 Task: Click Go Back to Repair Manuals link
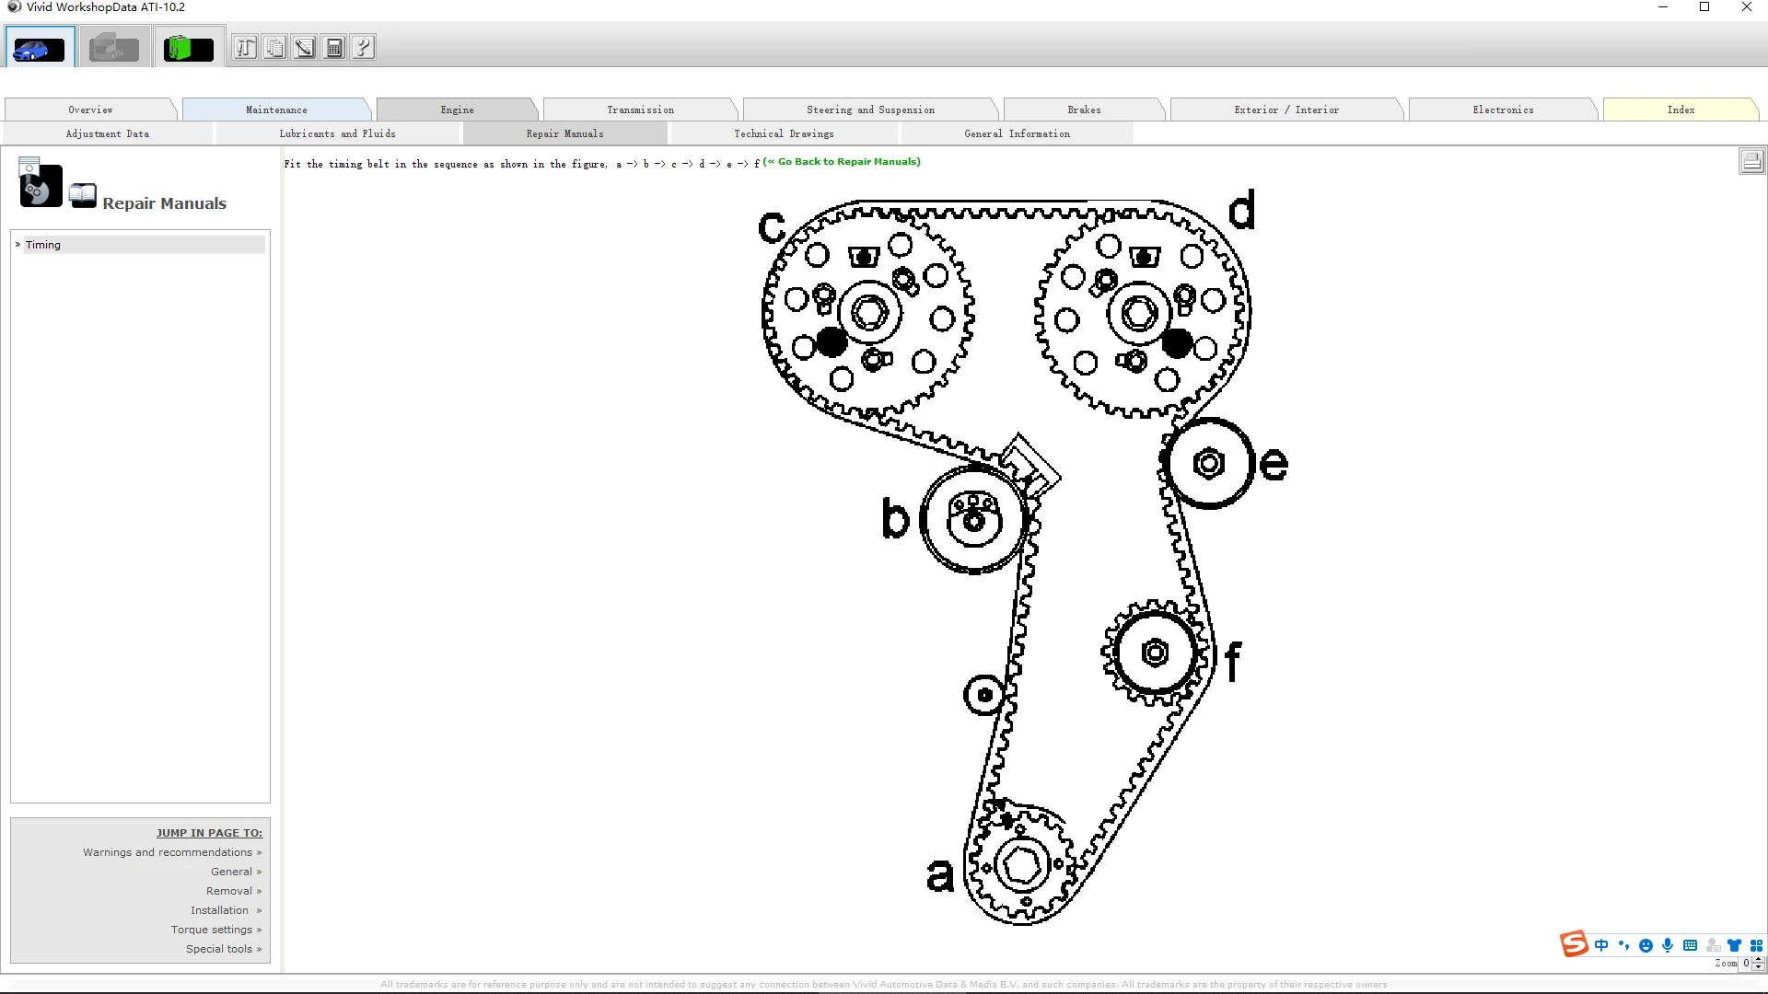pyautogui.click(x=843, y=162)
